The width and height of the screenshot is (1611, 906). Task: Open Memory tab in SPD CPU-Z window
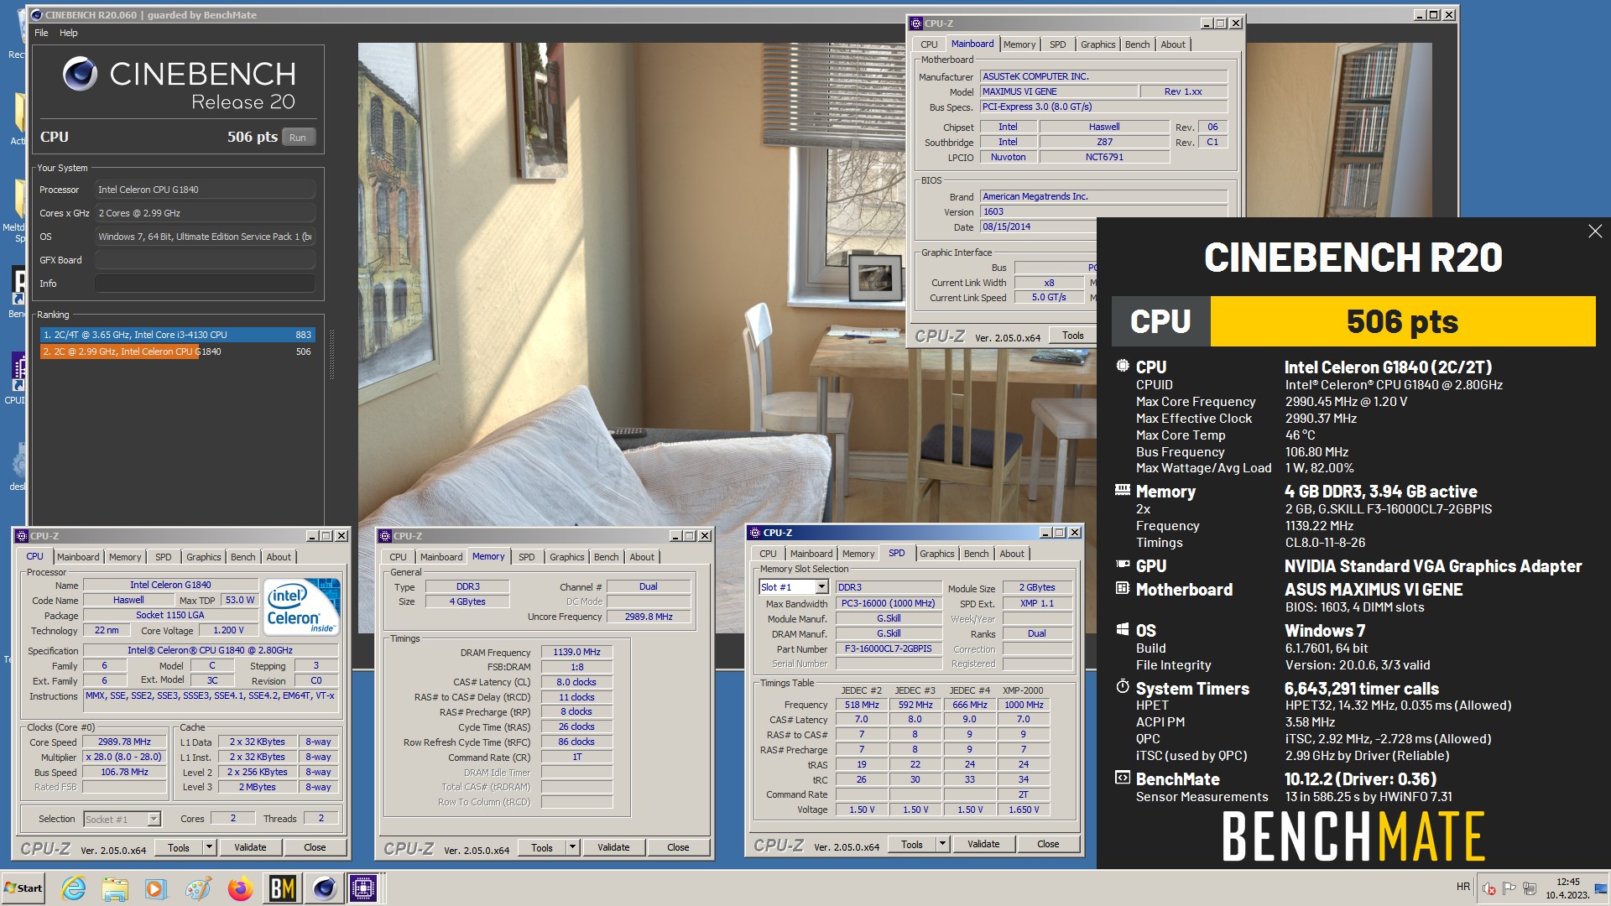858,554
